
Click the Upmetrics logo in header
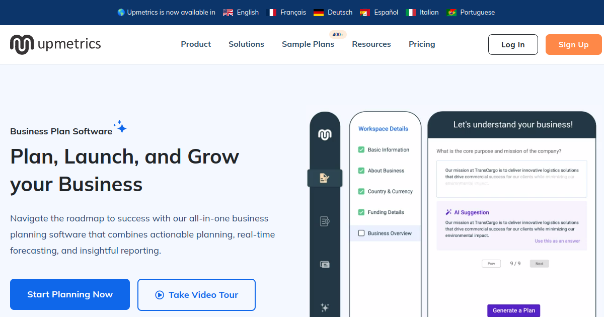55,44
